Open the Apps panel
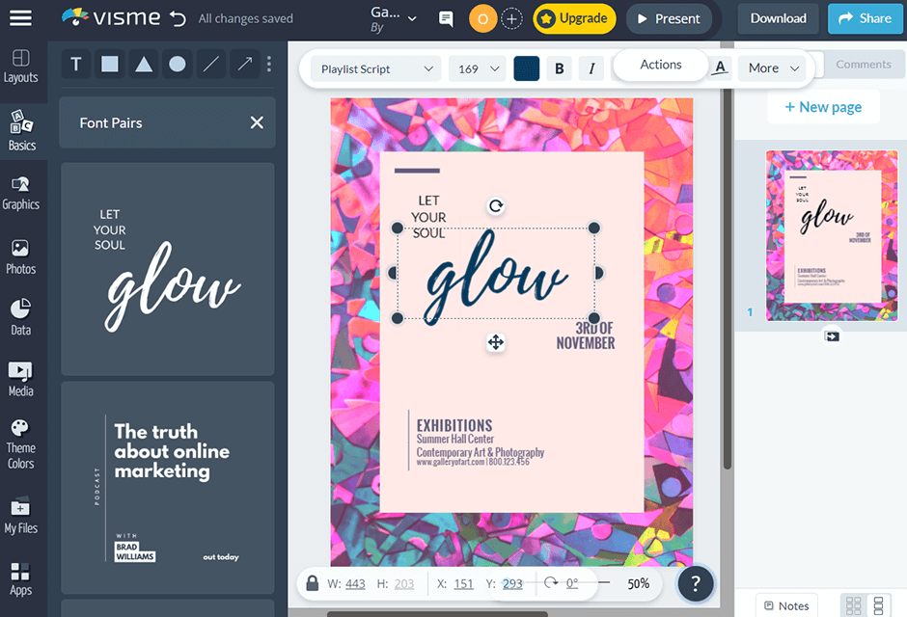 click(x=21, y=579)
